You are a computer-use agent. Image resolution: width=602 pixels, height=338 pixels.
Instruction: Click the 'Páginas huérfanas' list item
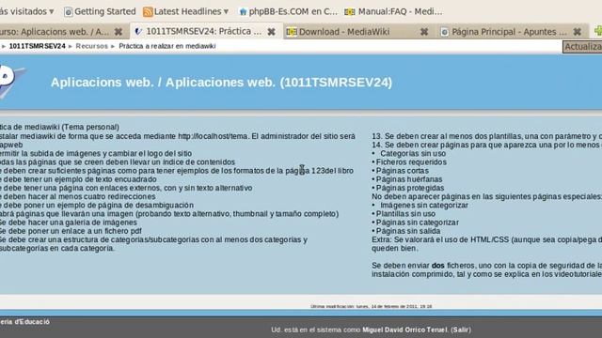click(409, 179)
